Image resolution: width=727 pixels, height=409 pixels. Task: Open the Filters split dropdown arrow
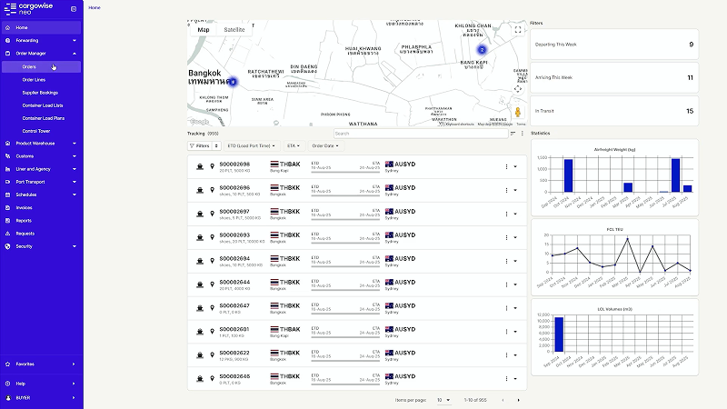[x=216, y=145]
